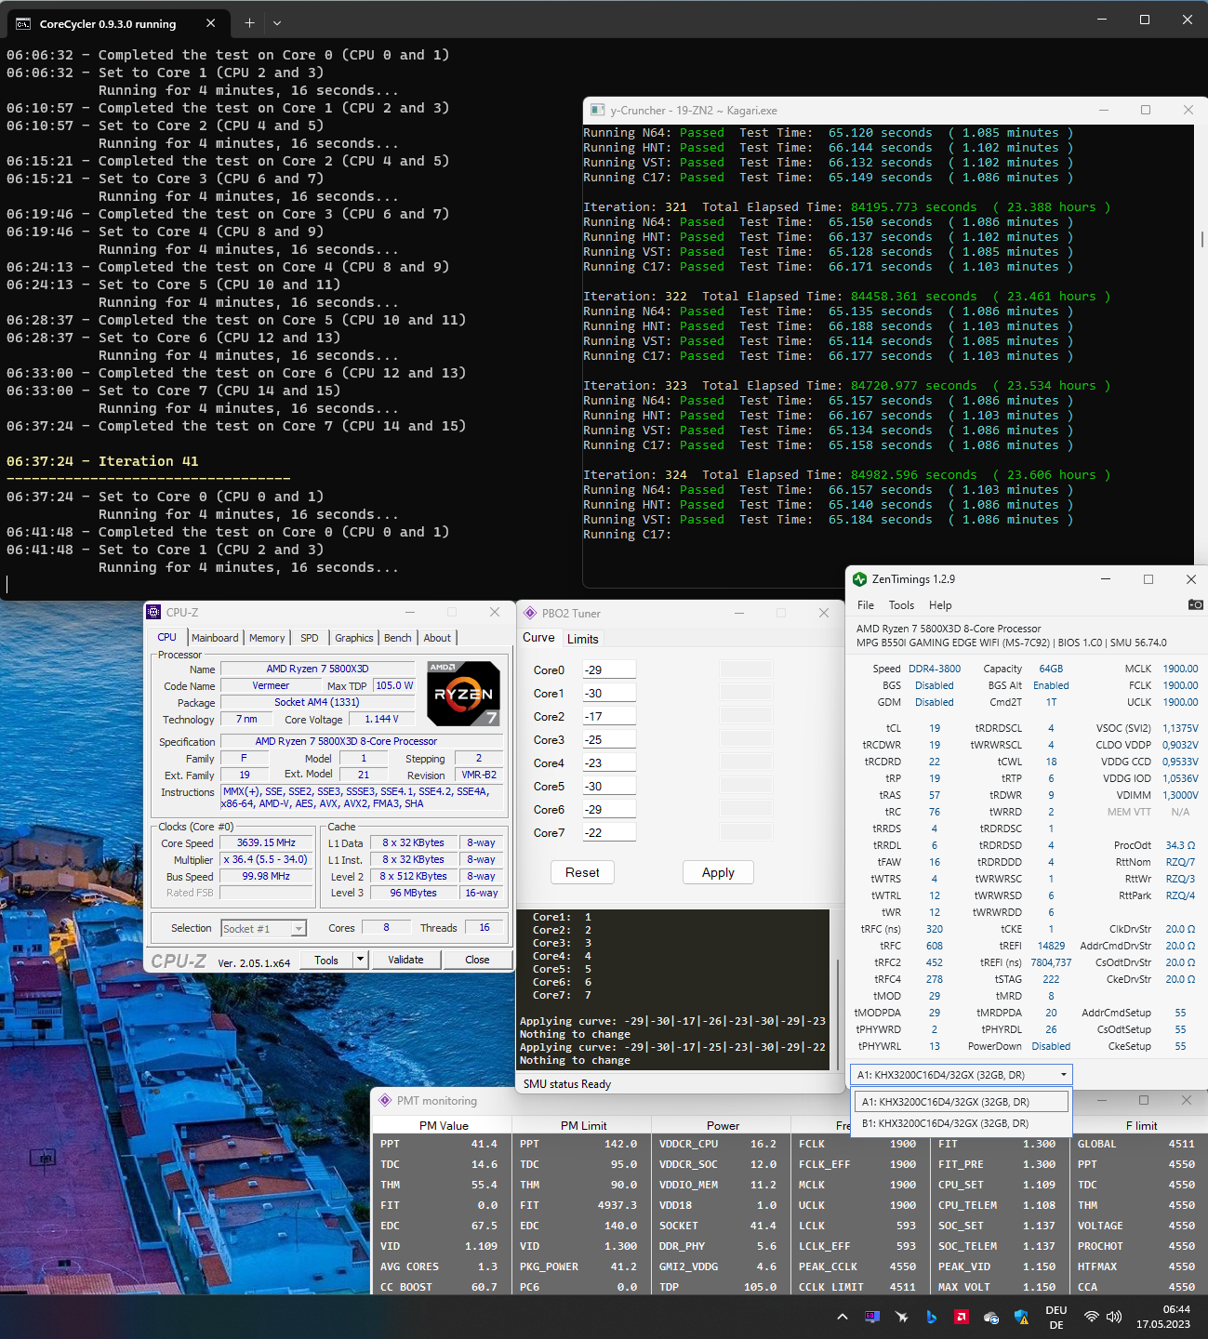Click the Close button in CPU-Z
Viewport: 1208px width, 1339px height.
[x=477, y=960]
